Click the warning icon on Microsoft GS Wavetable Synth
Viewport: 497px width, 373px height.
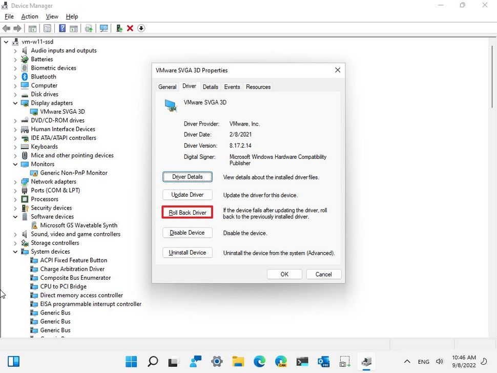pos(35,225)
